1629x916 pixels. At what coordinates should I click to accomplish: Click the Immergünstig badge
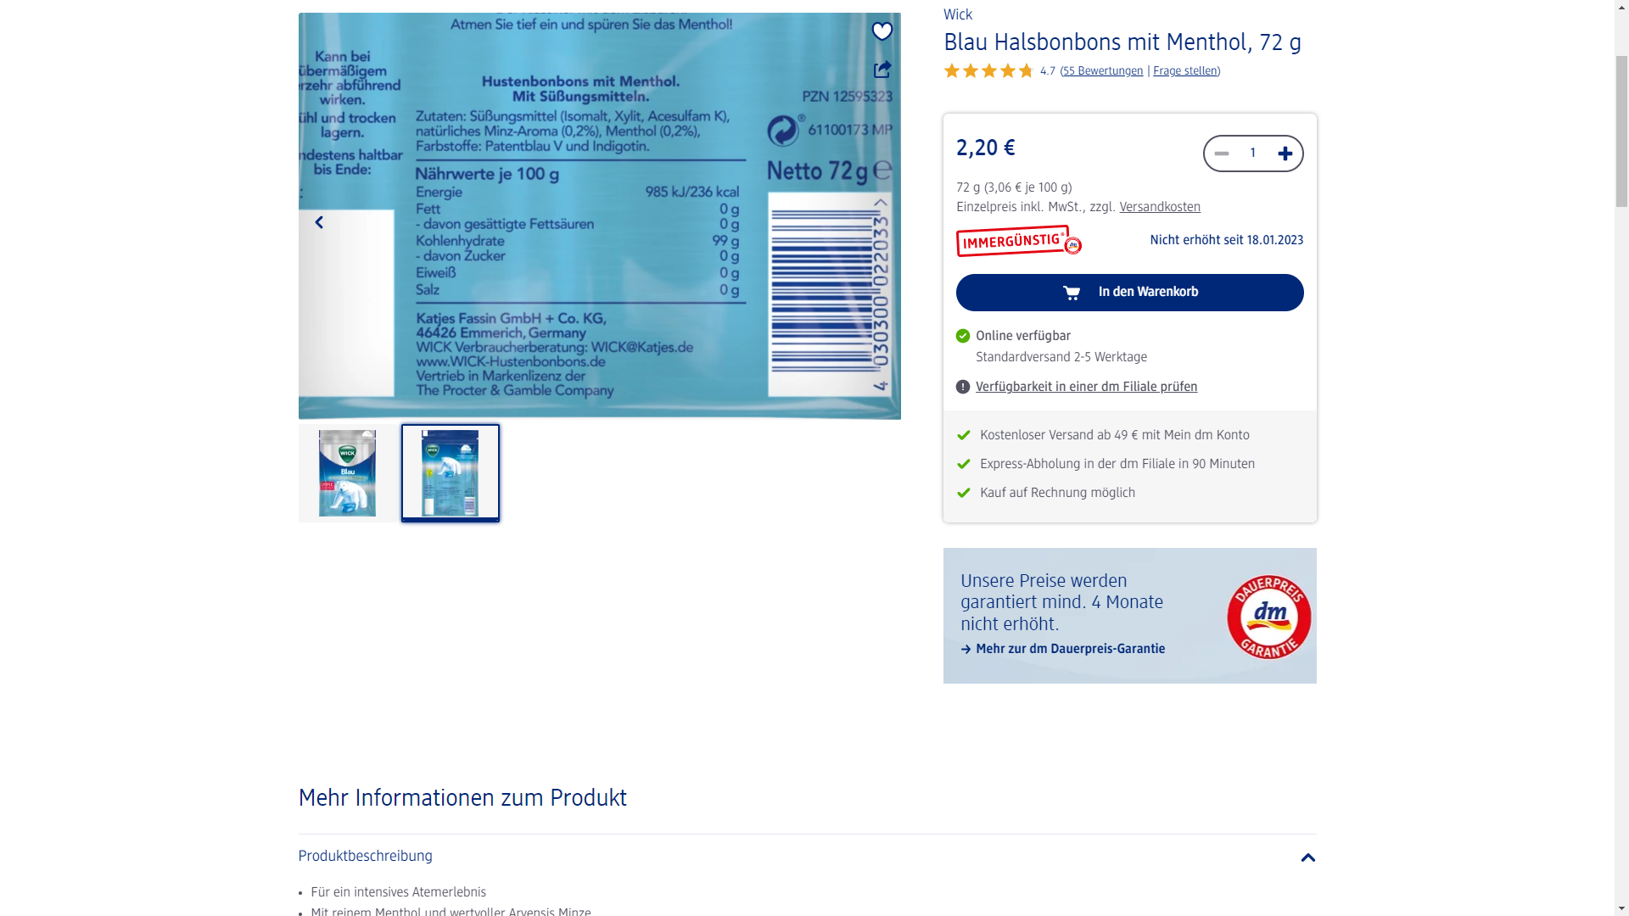(x=1019, y=241)
